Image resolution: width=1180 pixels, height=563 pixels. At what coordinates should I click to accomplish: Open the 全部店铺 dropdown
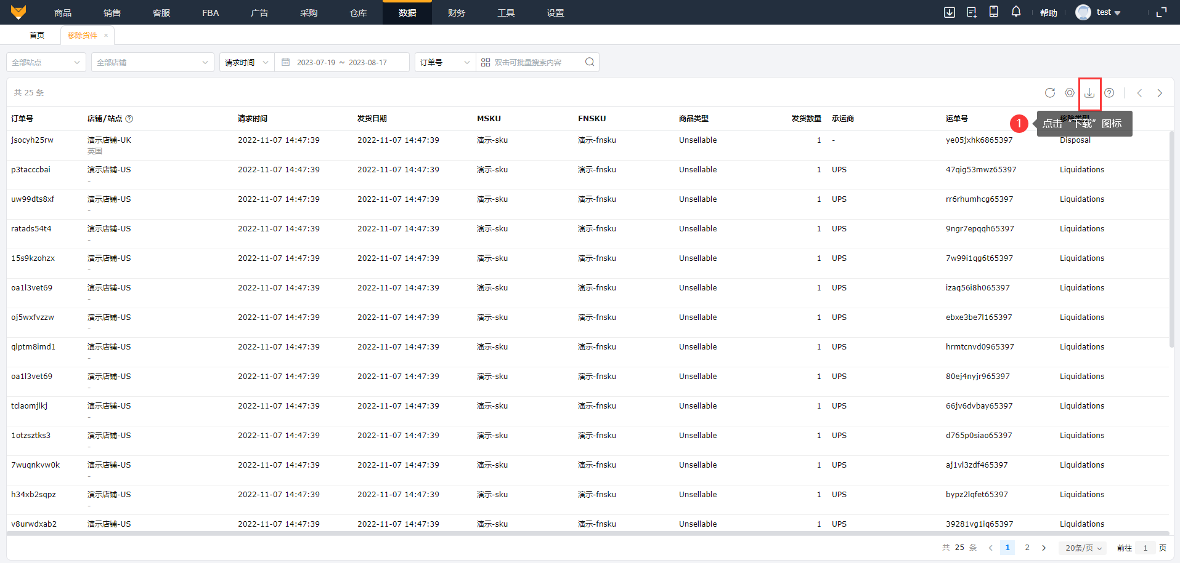153,62
